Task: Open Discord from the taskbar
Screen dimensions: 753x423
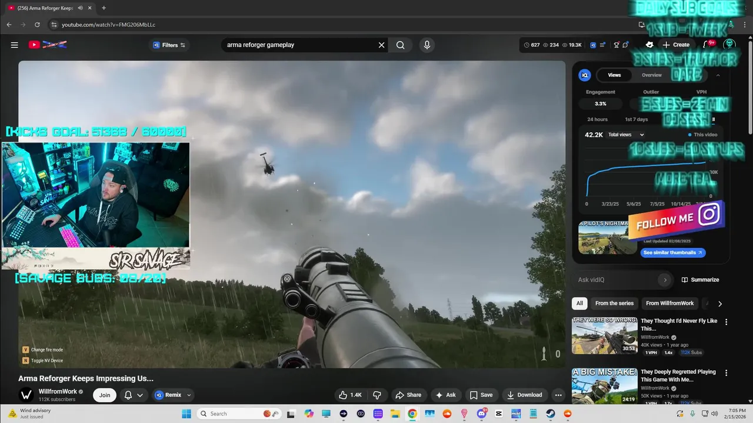Action: click(x=482, y=414)
